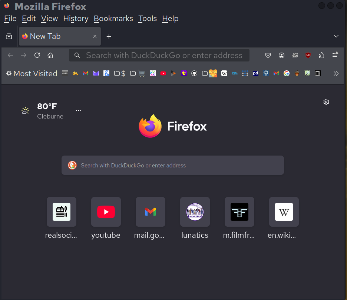347x300 pixels.
Task: Open Most Visited bookmarks list
Action: click(32, 73)
